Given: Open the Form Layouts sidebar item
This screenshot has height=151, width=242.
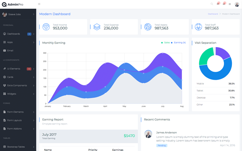Looking at the screenshot, I should 18,120.
